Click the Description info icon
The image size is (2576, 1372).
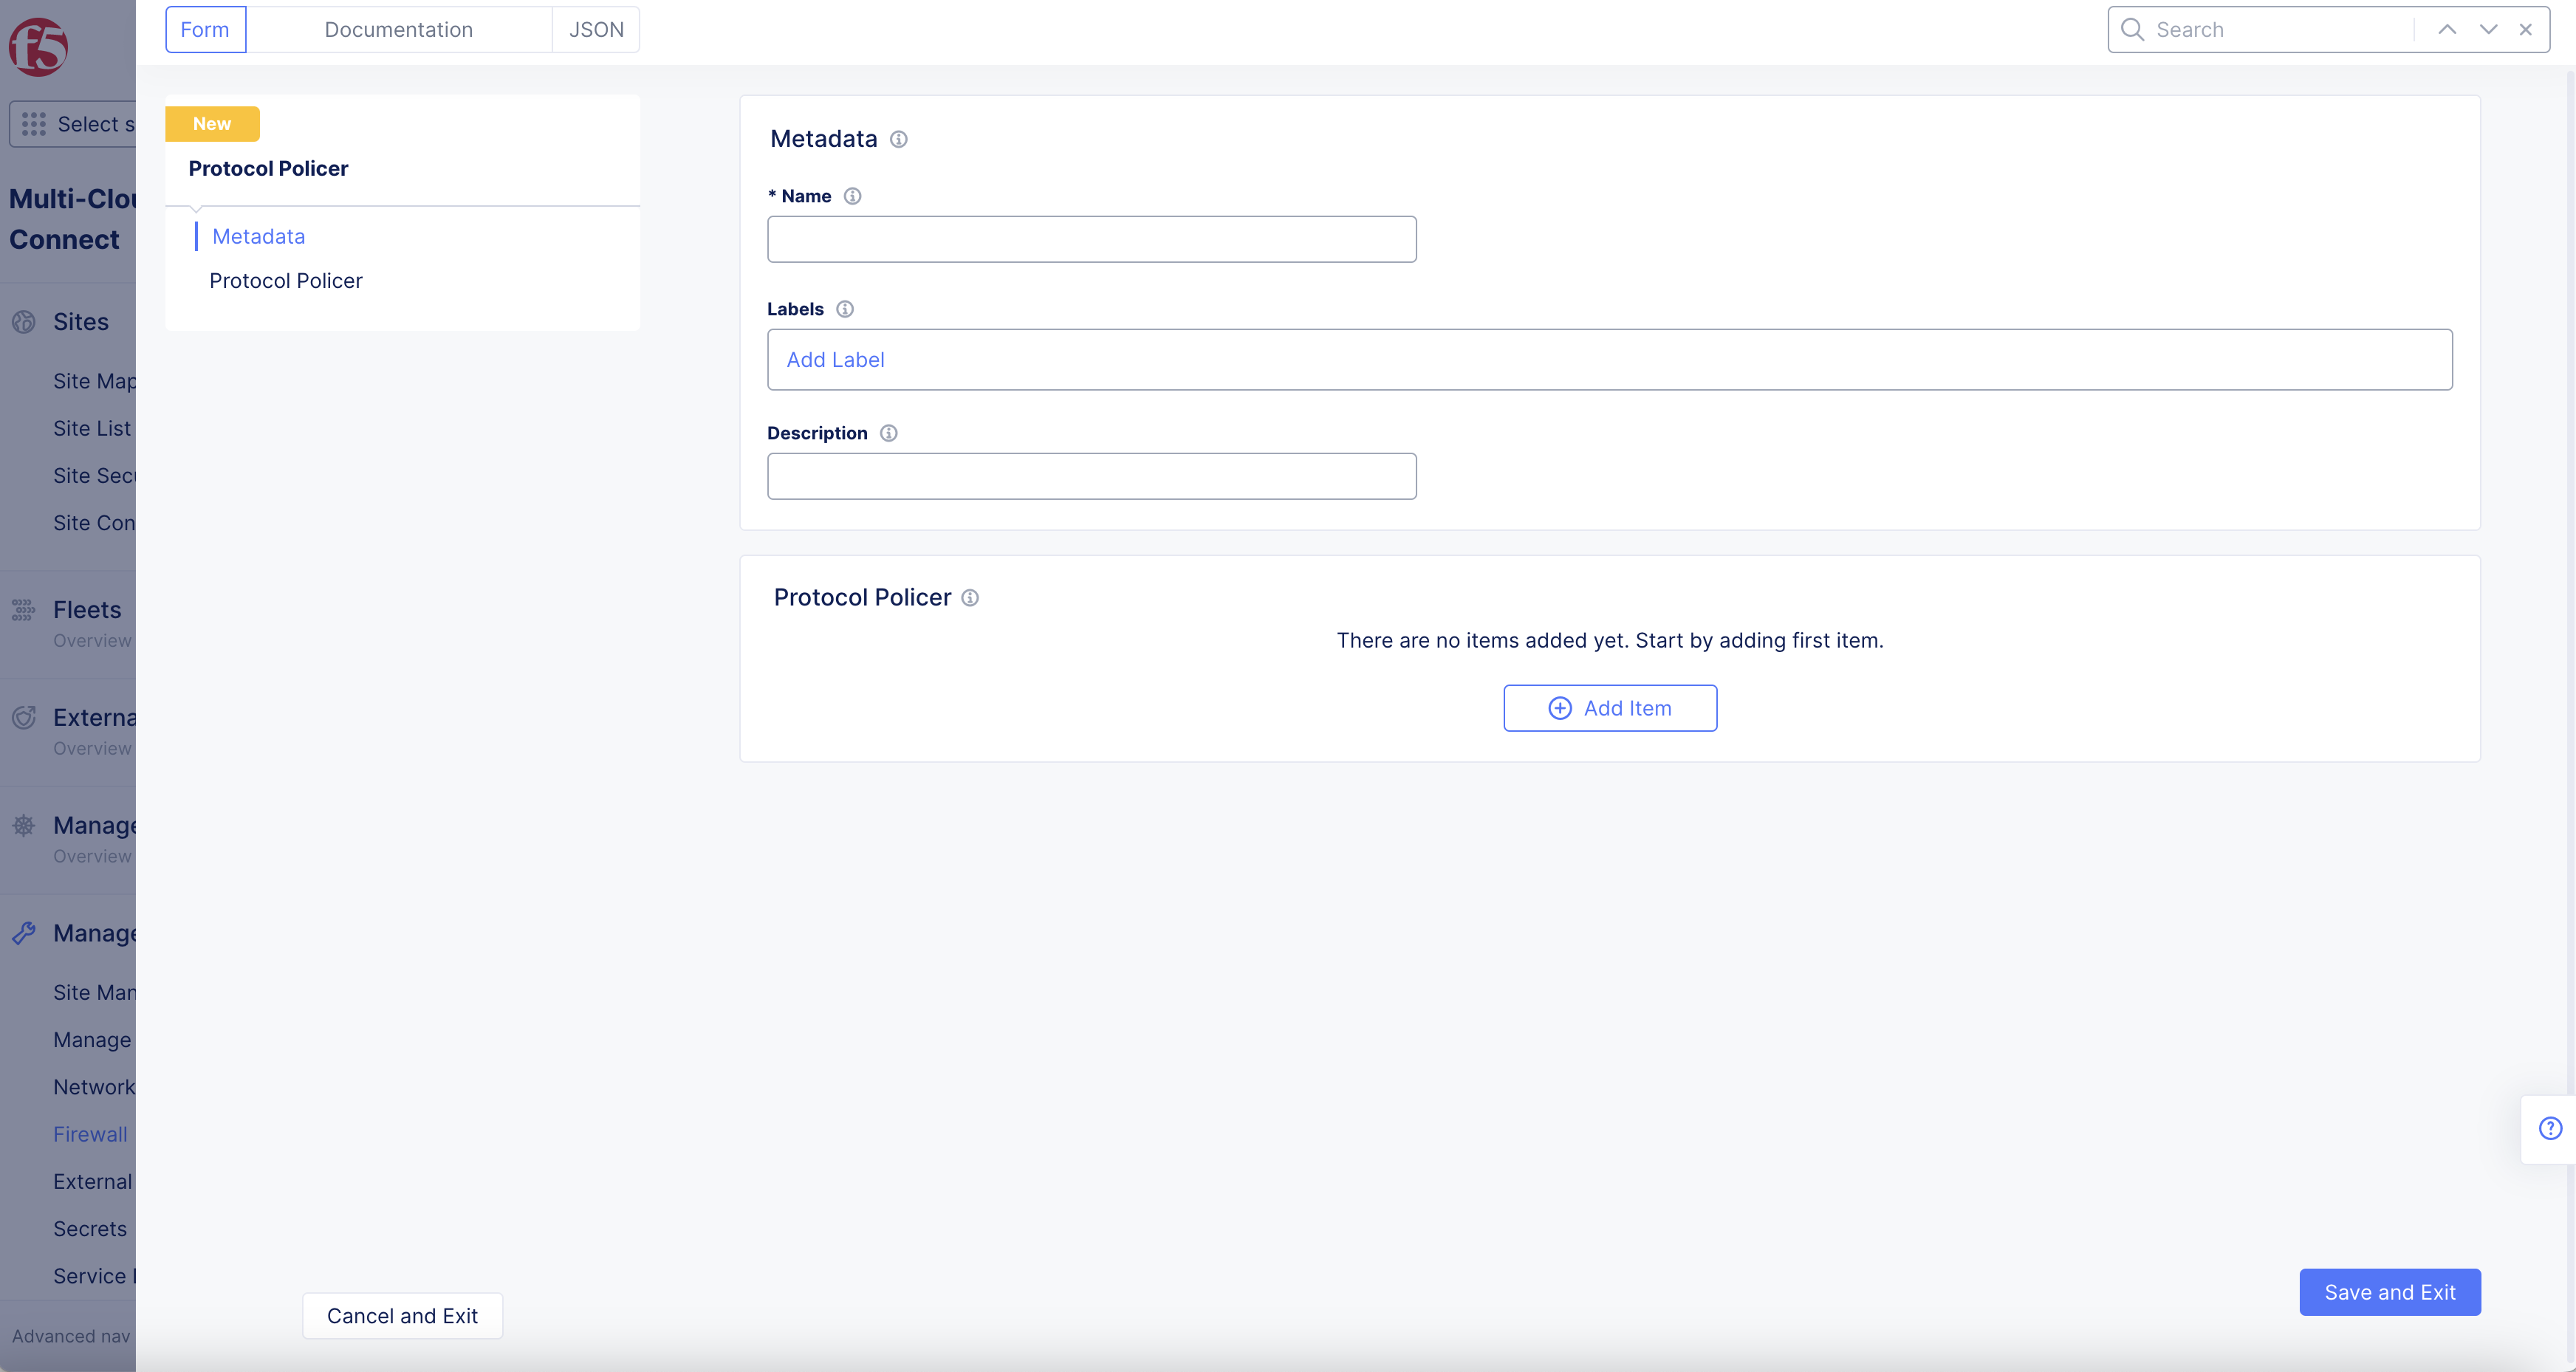point(888,433)
